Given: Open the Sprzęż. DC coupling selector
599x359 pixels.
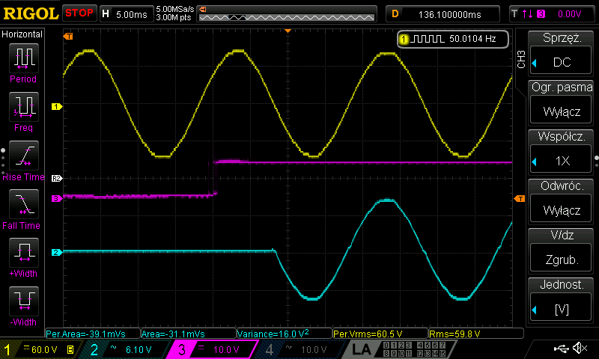Looking at the screenshot, I should coord(562,54).
